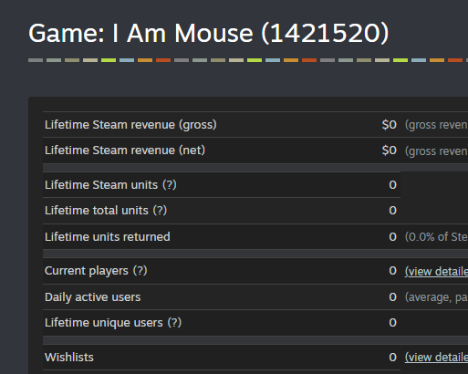Select the page title Game: I Am Mouse
468x374 pixels.
209,33
